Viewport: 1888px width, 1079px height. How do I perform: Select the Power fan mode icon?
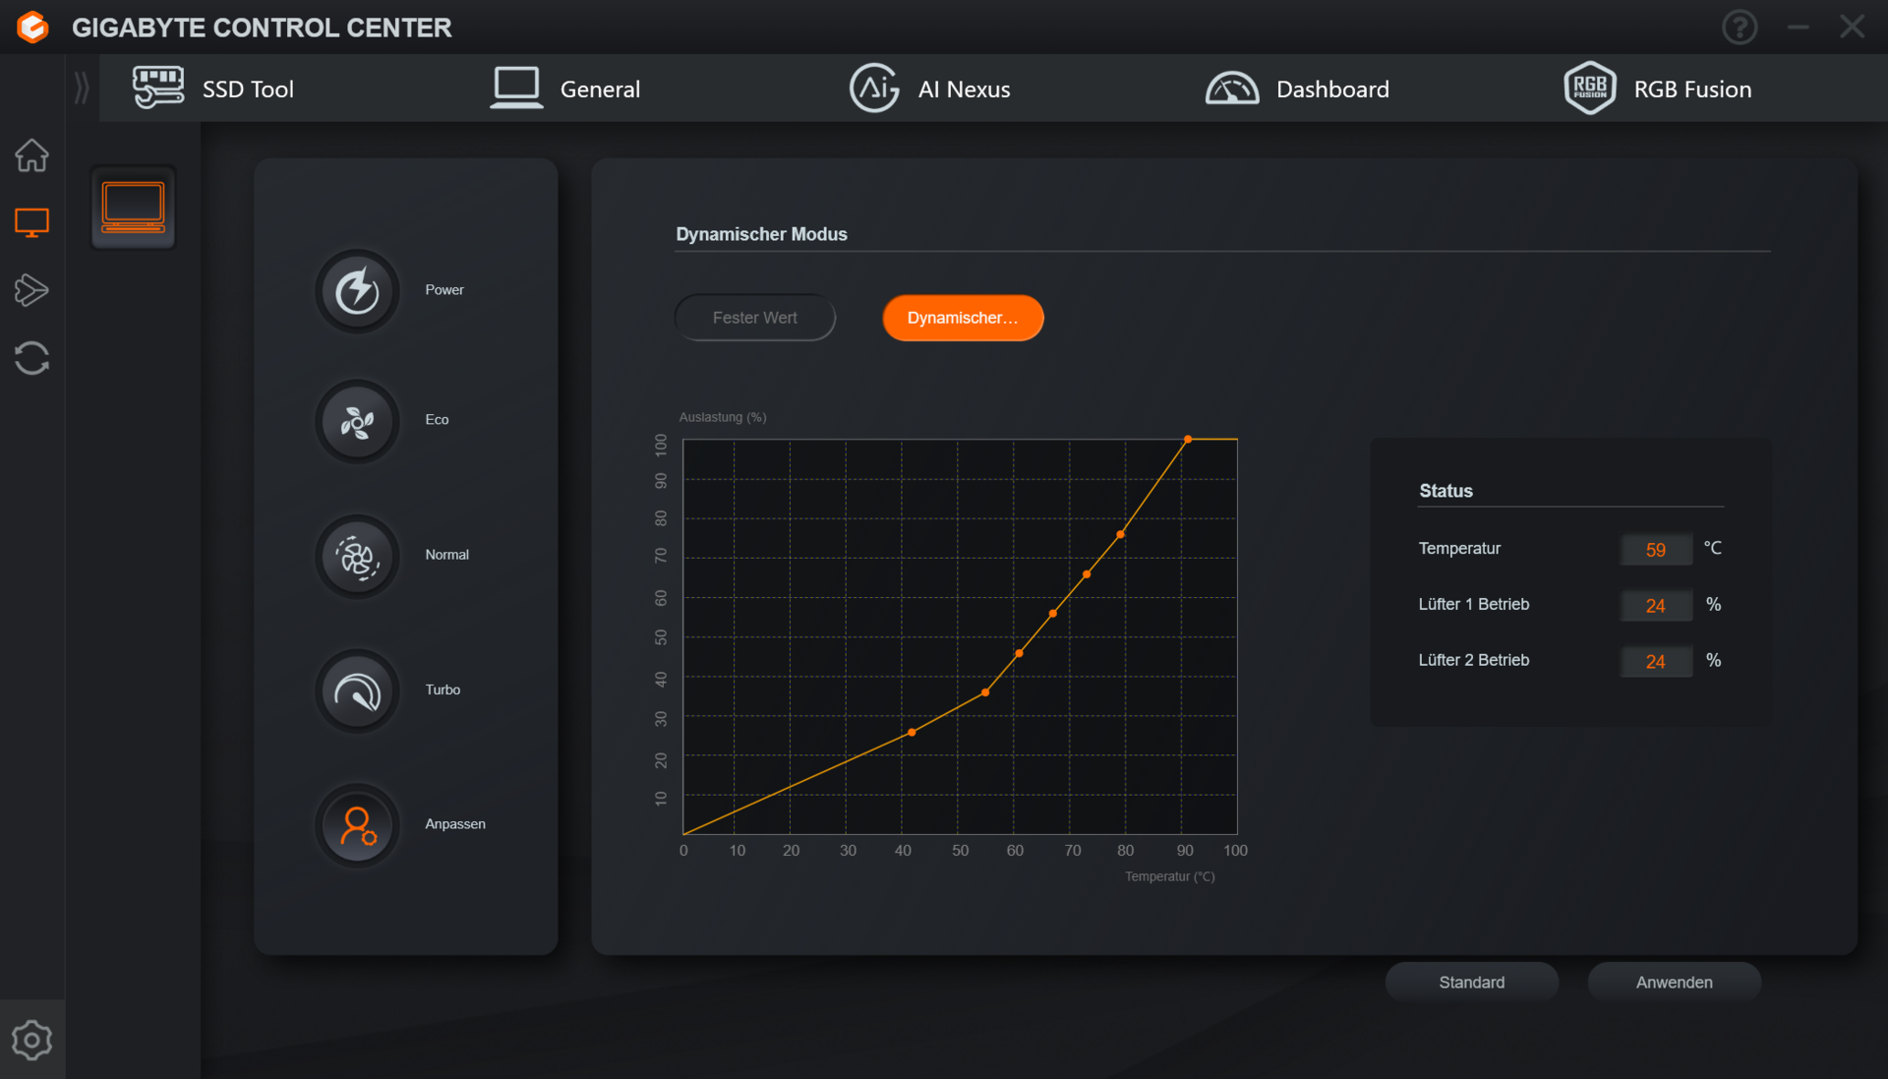pos(357,291)
